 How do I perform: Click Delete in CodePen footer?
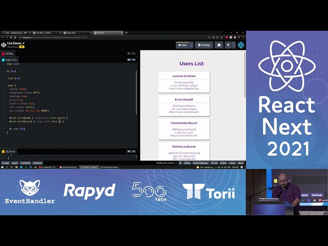click(187, 163)
